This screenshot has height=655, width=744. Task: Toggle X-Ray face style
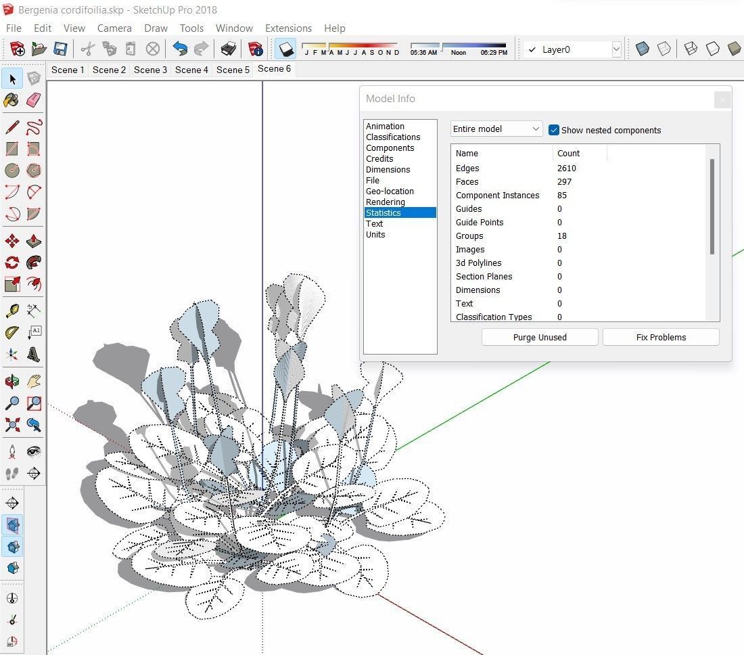[643, 49]
